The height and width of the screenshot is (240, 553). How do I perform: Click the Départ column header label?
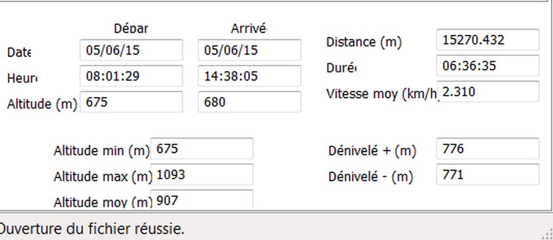[131, 29]
